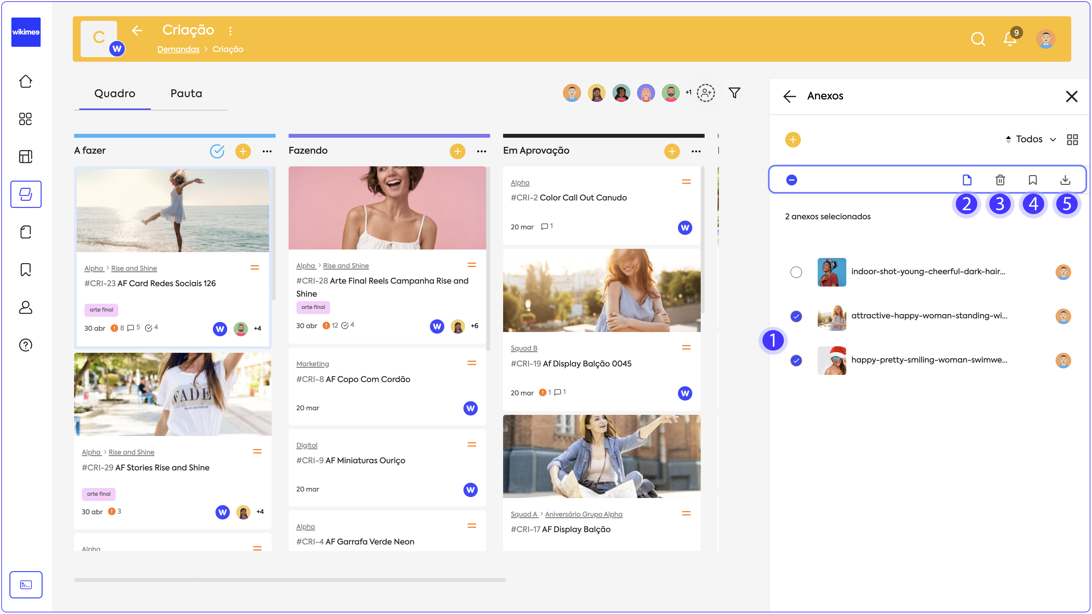The width and height of the screenshot is (1092, 614).
Task: Click the bookmark icon in attachments toolbar
Action: (1033, 180)
